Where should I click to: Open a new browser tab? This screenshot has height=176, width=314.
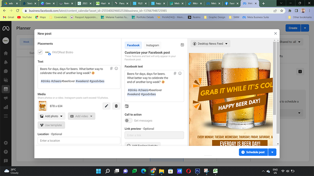[x=263, y=3]
